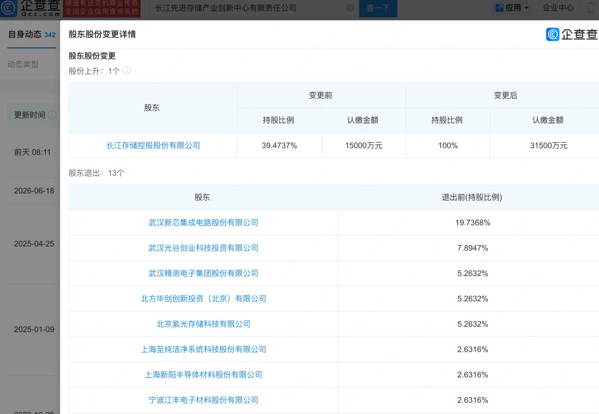
Task: Open the 企业中心 menu
Action: pyautogui.click(x=558, y=8)
